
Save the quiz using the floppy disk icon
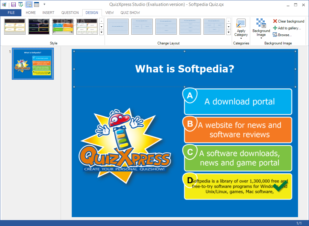pyautogui.click(x=13, y=4)
